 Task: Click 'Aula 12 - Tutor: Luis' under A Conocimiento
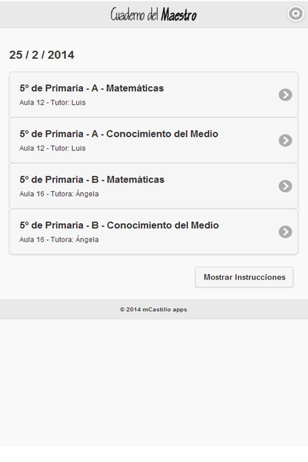click(52, 148)
